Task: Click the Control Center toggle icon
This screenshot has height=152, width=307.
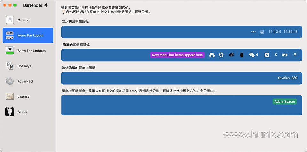Action: pos(262,32)
